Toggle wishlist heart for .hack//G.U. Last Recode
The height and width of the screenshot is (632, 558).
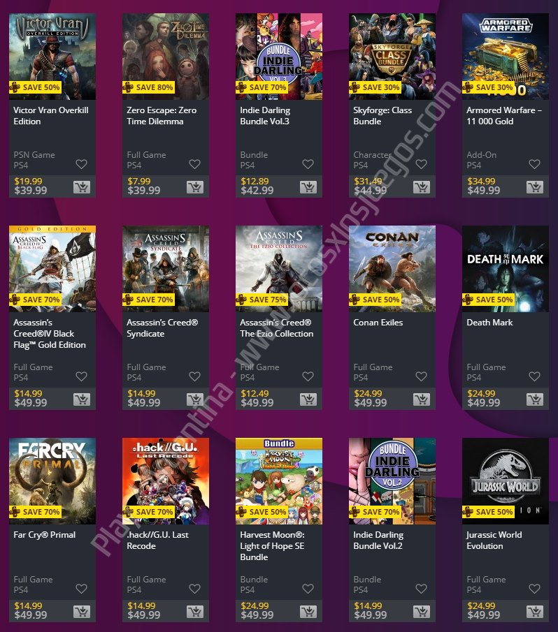195,589
